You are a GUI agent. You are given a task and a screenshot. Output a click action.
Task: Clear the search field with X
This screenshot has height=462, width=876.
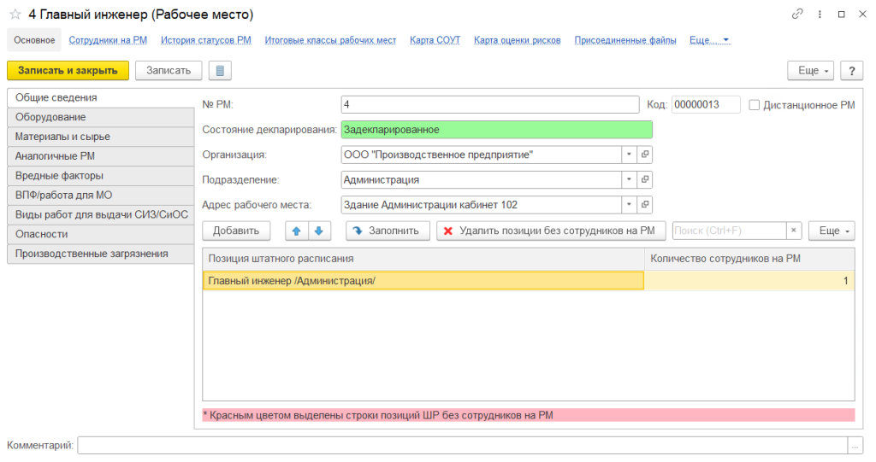pyautogui.click(x=794, y=231)
